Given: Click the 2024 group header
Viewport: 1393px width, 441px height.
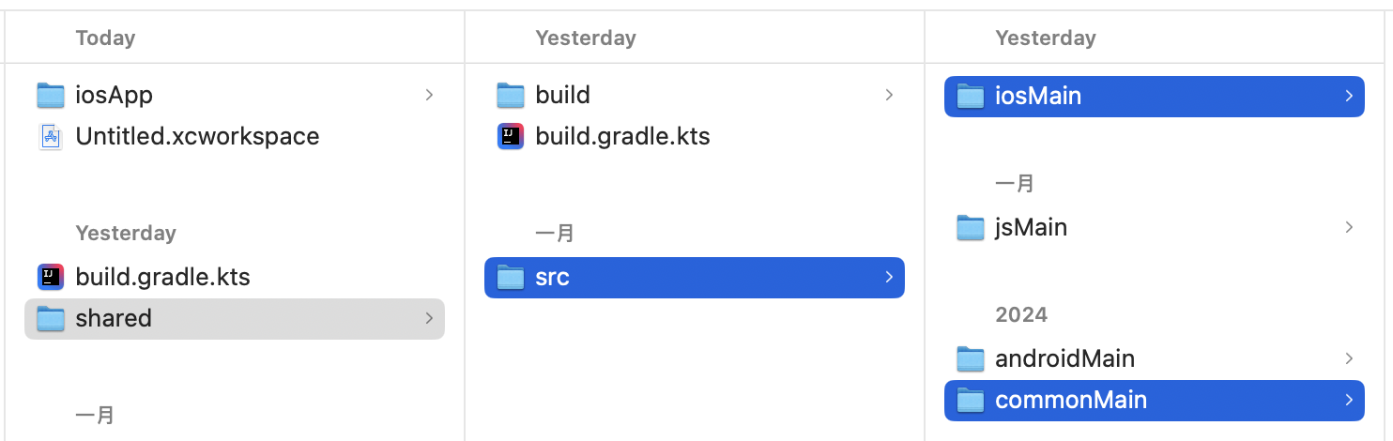Looking at the screenshot, I should click(1021, 314).
